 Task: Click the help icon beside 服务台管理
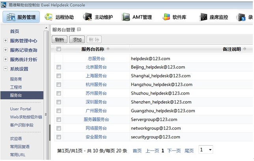79,30
